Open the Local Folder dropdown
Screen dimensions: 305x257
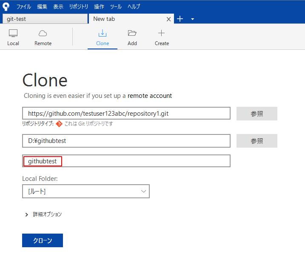coord(86,191)
